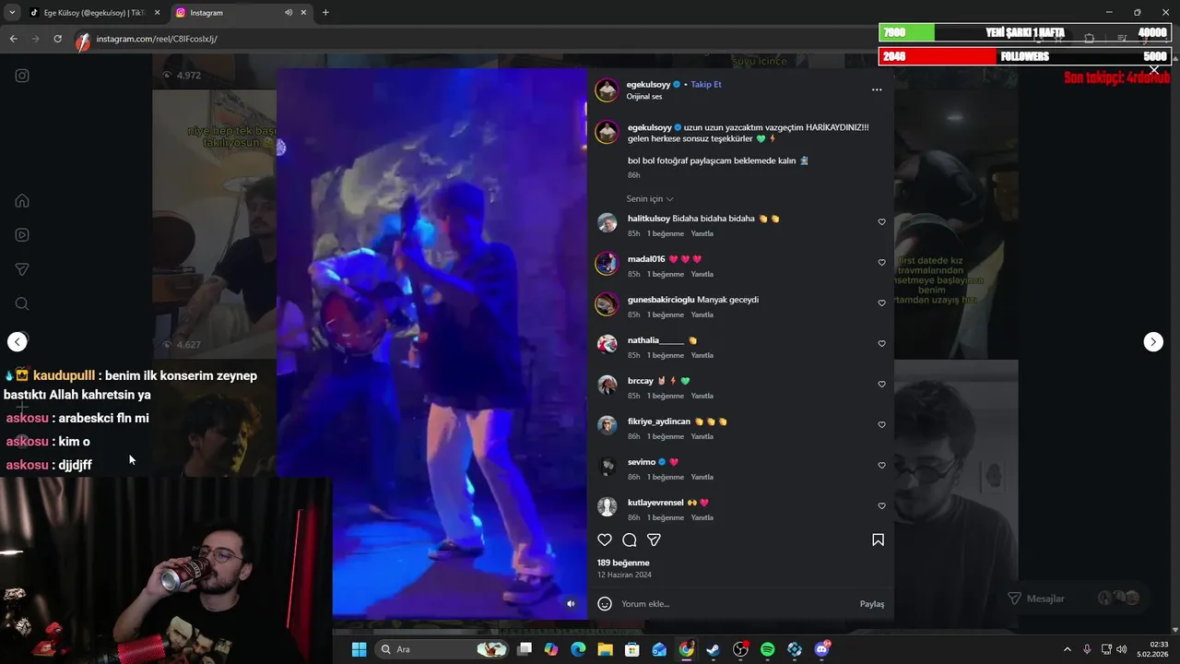Open sevimo's profile avatar

607,466
